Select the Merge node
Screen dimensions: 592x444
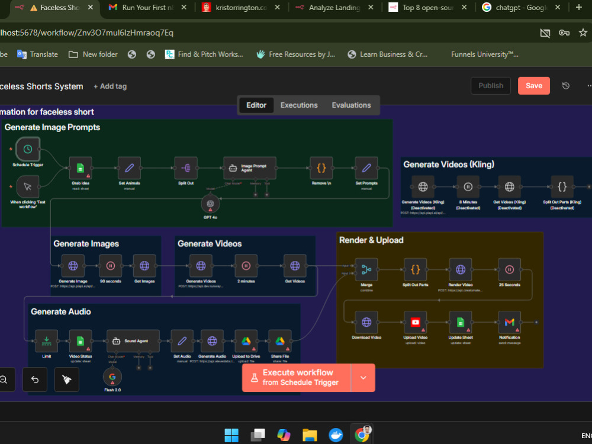pyautogui.click(x=366, y=269)
